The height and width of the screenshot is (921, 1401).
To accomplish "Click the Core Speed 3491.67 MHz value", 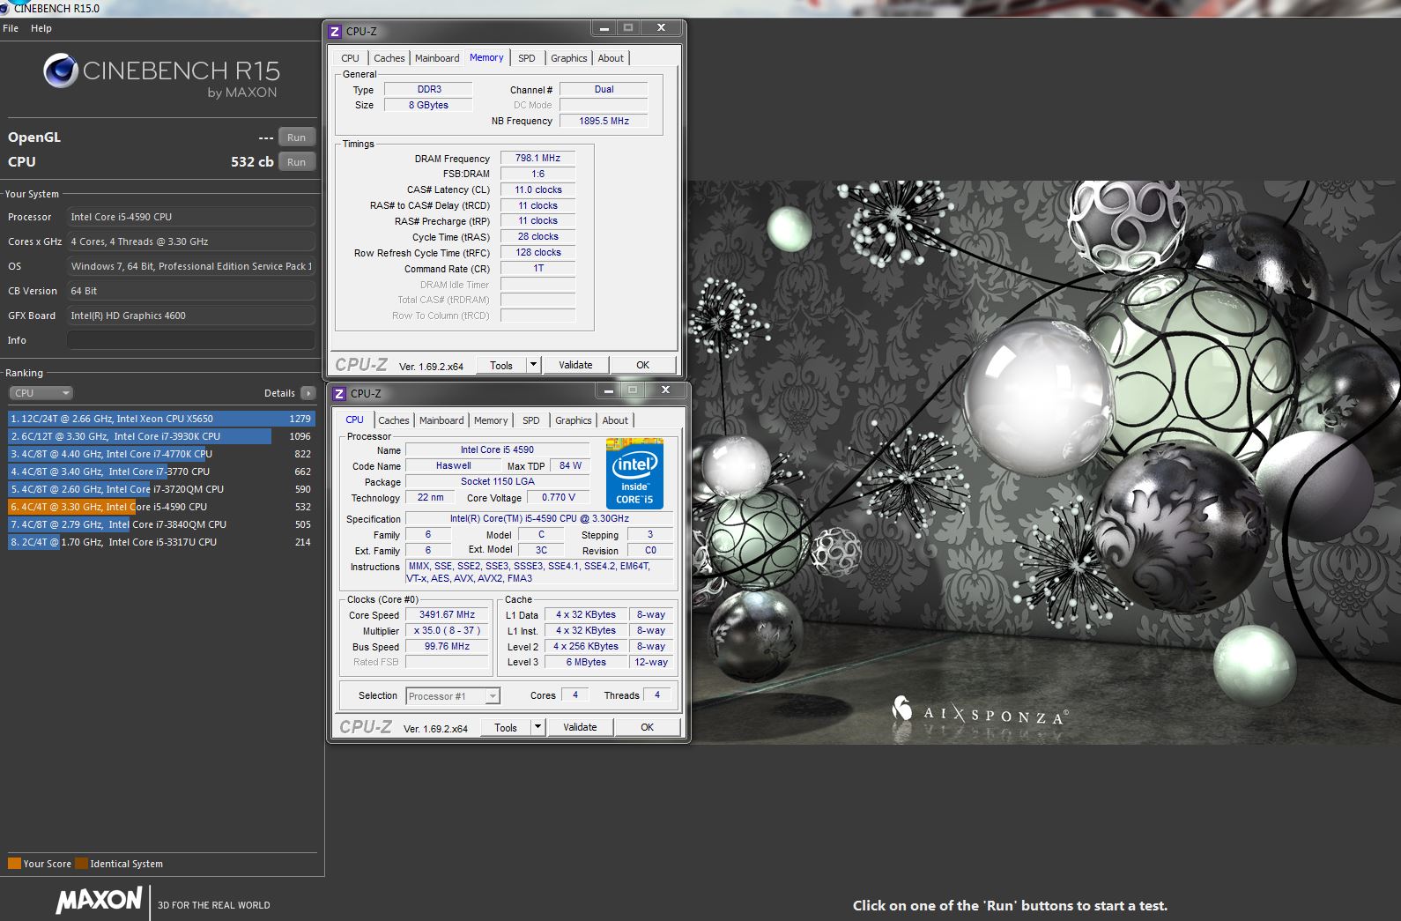I will pos(447,614).
